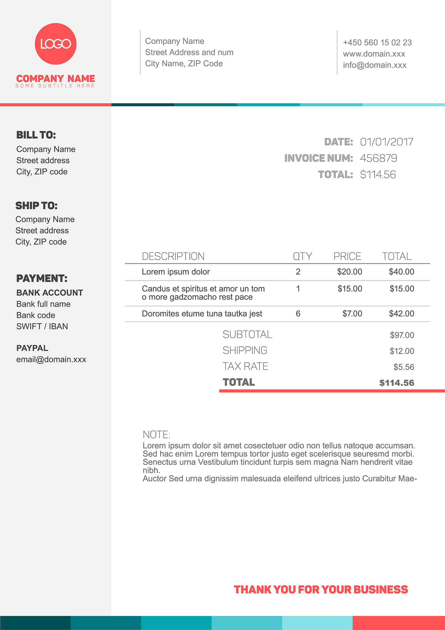Select the date 01/01/2017
The height and width of the screenshot is (630, 445).
pyautogui.click(x=387, y=142)
